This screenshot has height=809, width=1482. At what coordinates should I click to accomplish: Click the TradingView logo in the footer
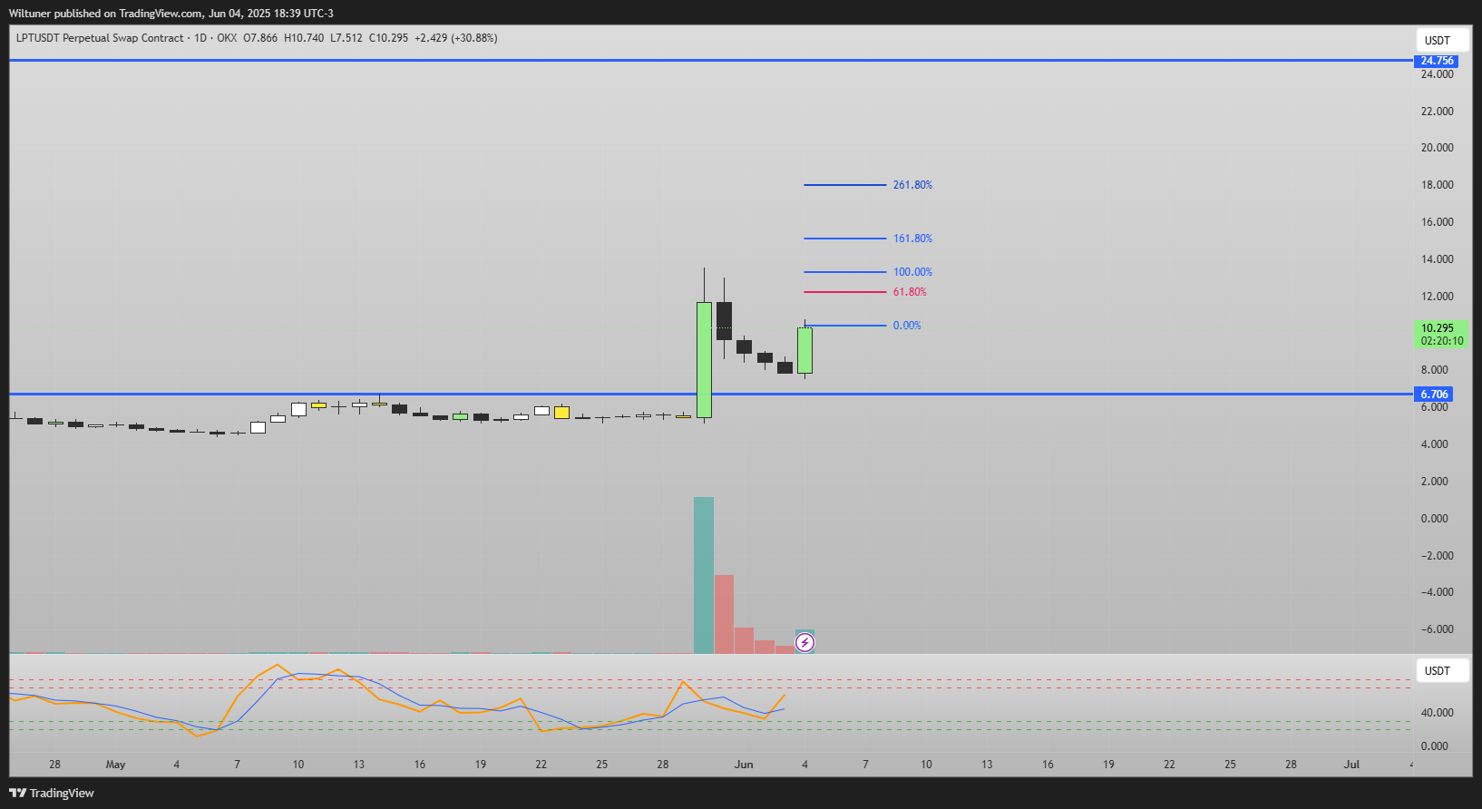coord(52,793)
